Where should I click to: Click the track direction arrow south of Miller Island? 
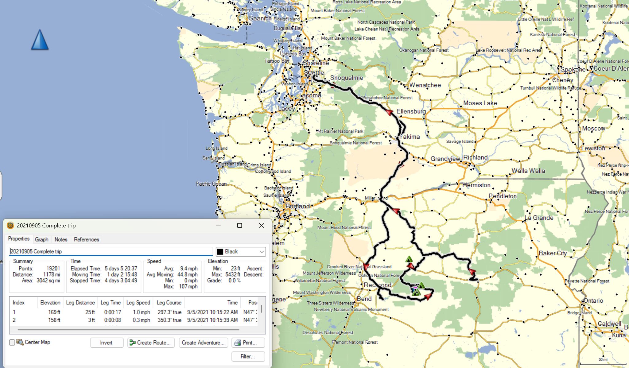click(x=396, y=211)
